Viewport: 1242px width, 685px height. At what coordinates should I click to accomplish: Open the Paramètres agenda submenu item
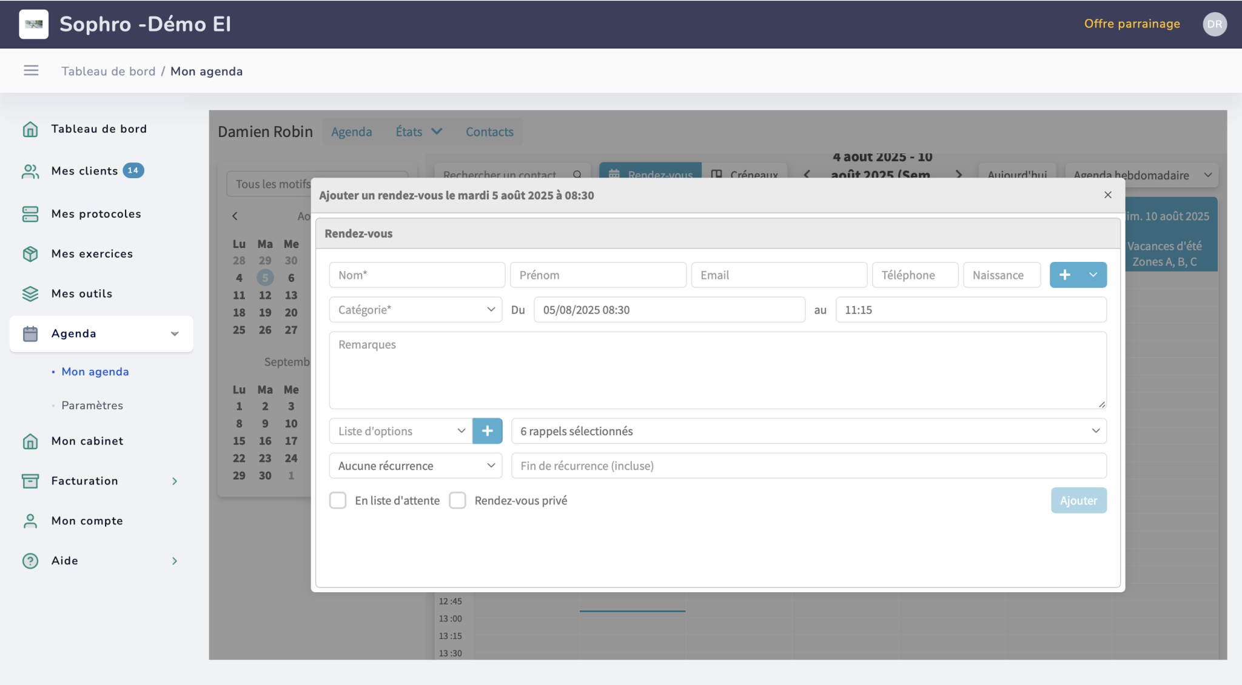click(92, 406)
